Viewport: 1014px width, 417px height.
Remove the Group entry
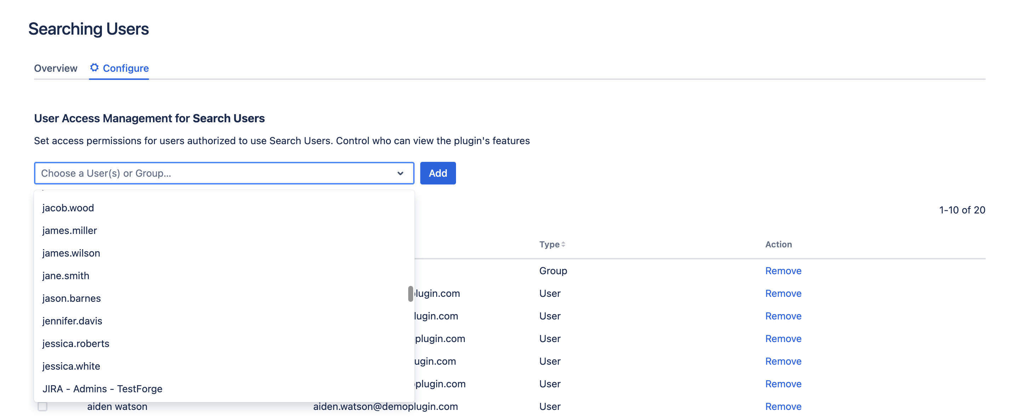[783, 271]
